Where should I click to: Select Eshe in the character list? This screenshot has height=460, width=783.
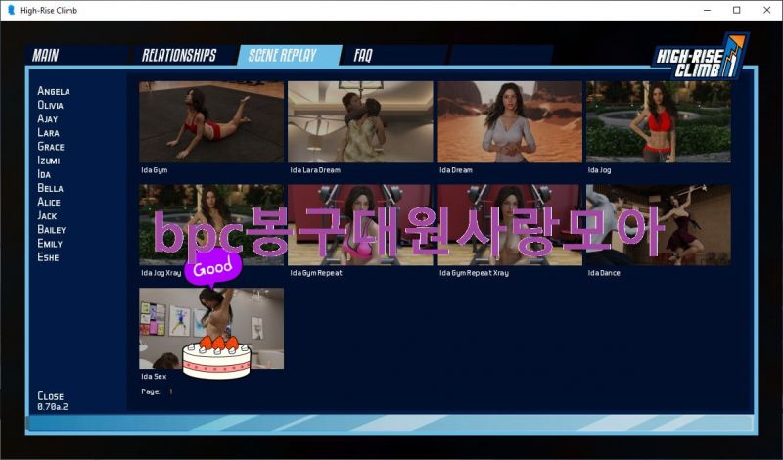(x=48, y=257)
